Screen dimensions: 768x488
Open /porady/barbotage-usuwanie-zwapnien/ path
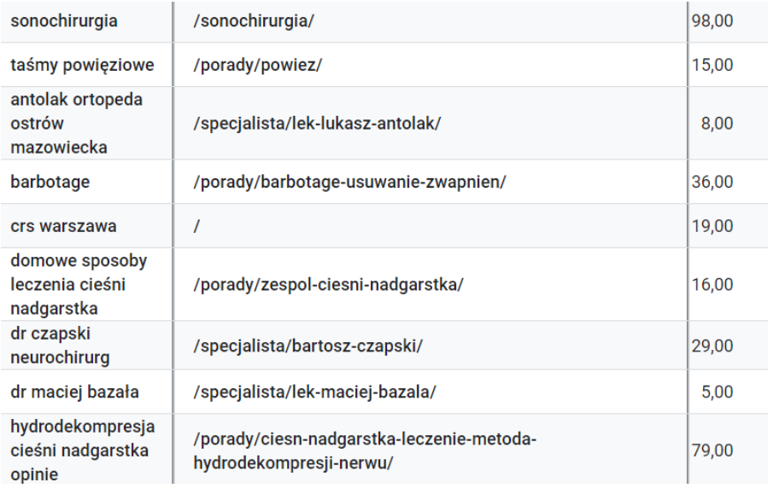353,182
